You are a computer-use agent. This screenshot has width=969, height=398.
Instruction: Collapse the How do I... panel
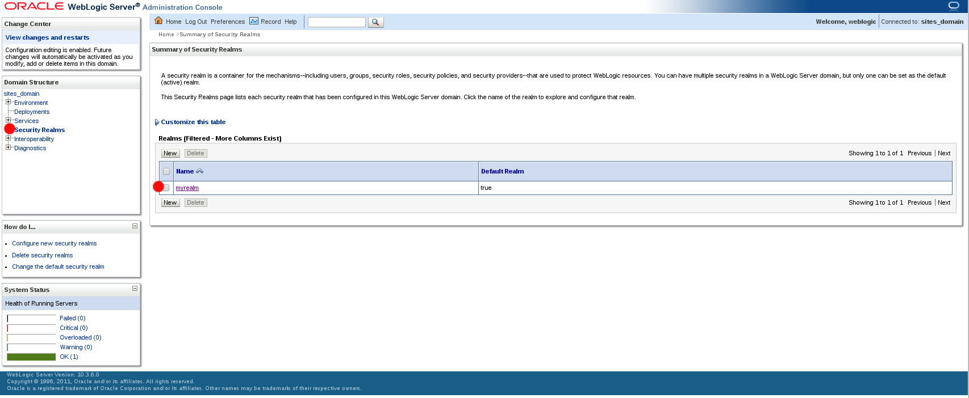(135, 226)
